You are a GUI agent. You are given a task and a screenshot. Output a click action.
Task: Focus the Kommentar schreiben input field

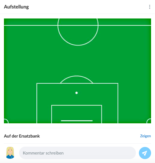pyautogui.click(x=77, y=153)
